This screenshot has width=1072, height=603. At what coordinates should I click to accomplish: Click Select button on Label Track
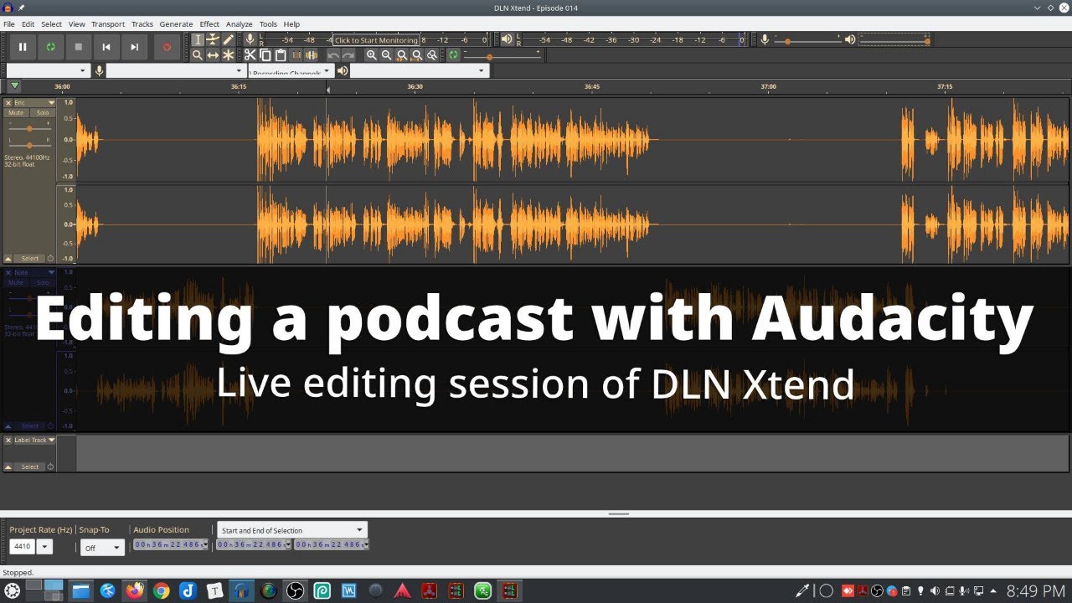pos(29,467)
